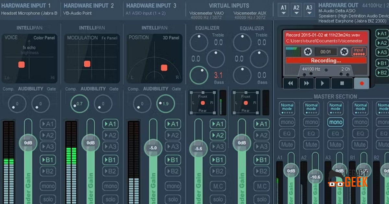The image size is (389, 204).
Task: Rewind the cassette recorder
Action: coord(290,83)
